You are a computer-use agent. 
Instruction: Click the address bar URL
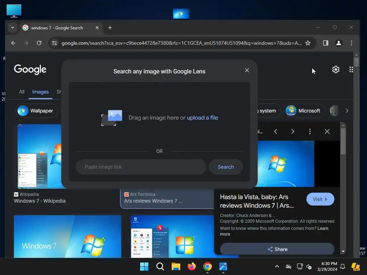point(181,43)
